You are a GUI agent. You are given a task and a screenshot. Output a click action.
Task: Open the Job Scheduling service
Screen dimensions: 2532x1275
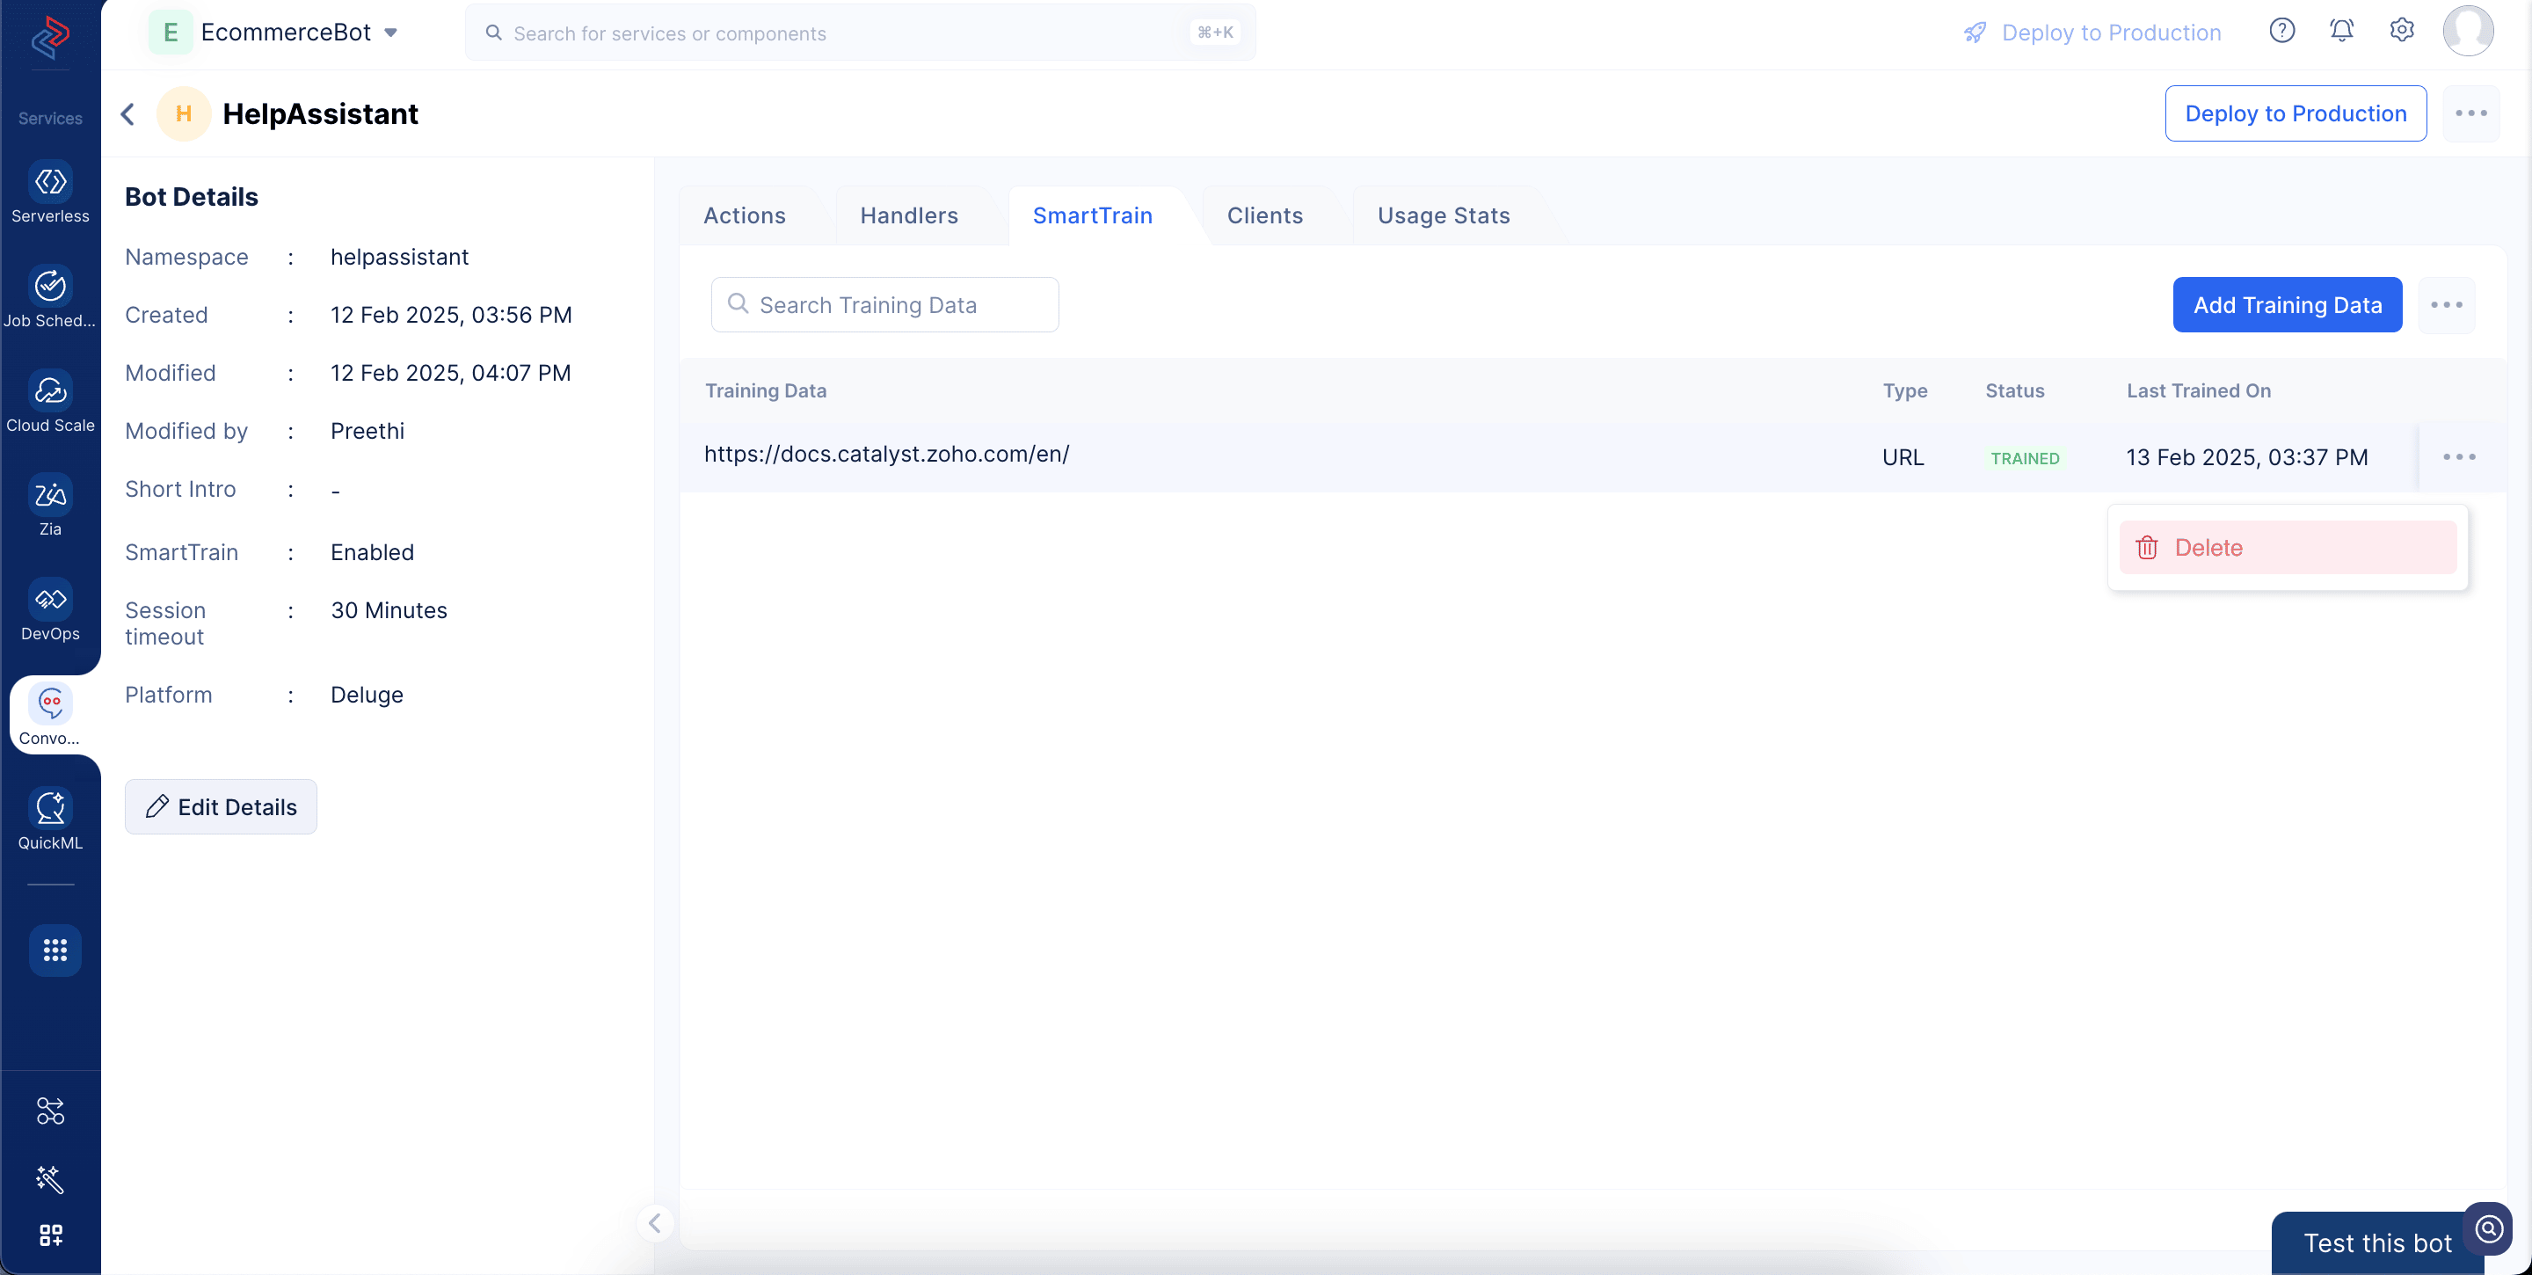coord(50,297)
